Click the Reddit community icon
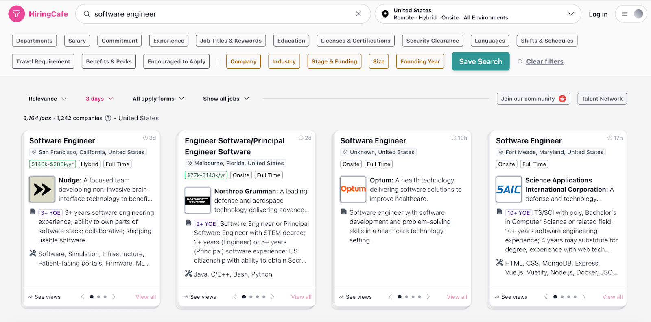 562,99
